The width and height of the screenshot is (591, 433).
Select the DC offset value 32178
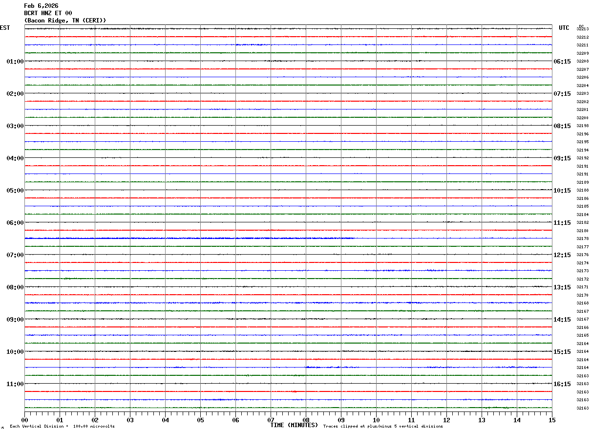(x=582, y=239)
